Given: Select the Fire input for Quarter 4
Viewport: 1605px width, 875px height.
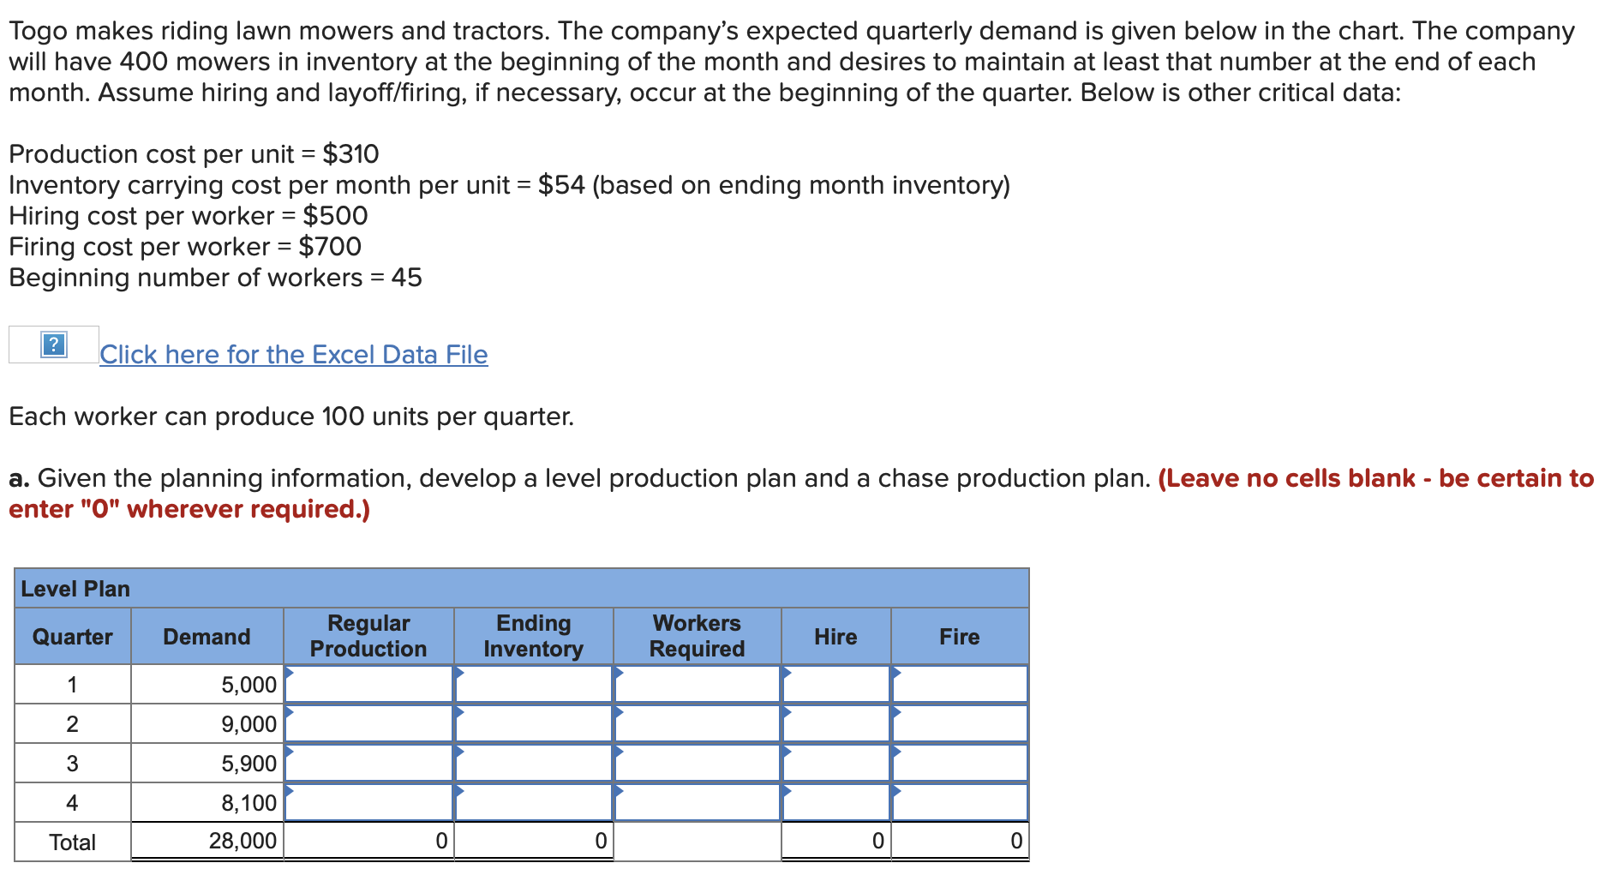Looking at the screenshot, I should point(960,802).
